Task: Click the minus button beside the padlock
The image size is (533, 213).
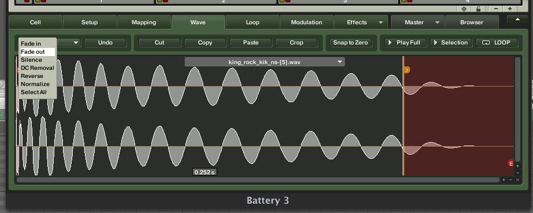Action: [x=496, y=9]
